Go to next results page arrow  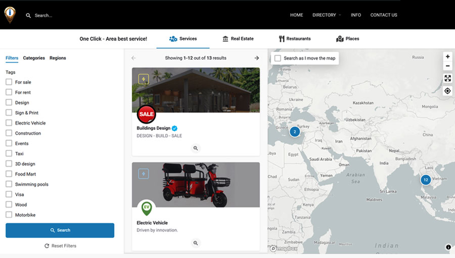pyautogui.click(x=256, y=58)
